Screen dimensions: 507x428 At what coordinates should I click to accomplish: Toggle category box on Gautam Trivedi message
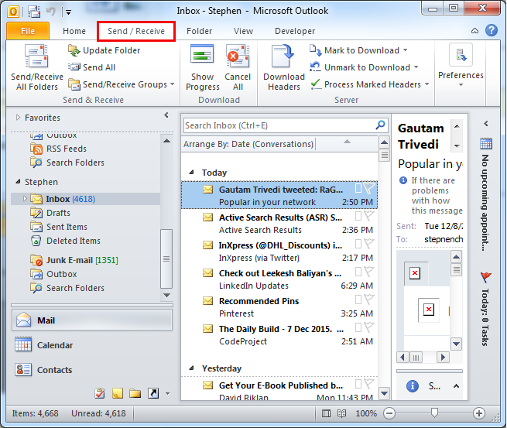click(358, 188)
